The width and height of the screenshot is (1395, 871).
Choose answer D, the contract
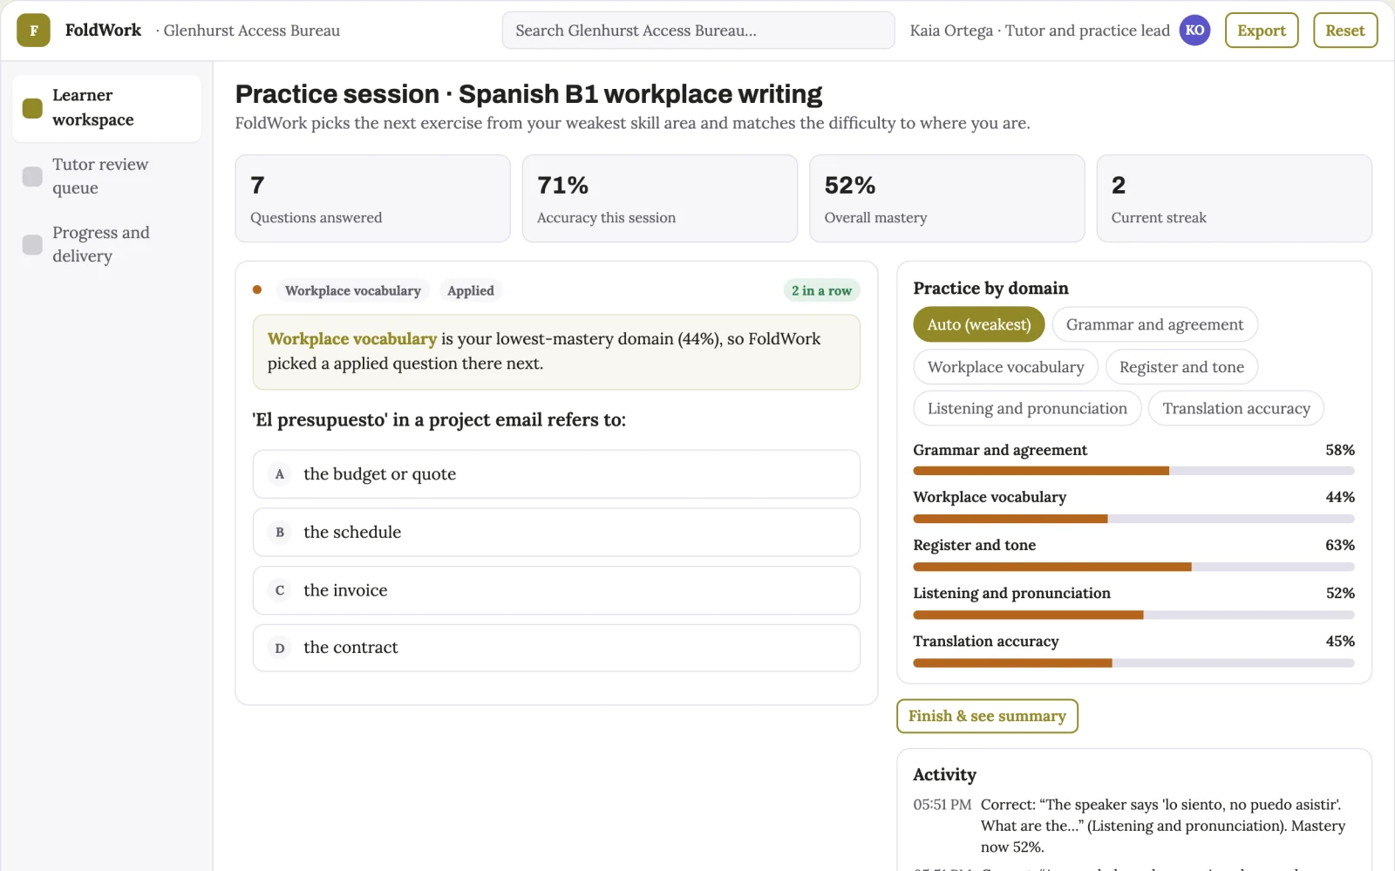(556, 648)
